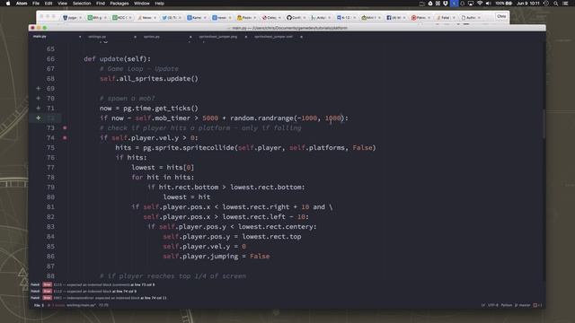Open the Help menu
This screenshot has width=575, height=323.
coord(160,4)
